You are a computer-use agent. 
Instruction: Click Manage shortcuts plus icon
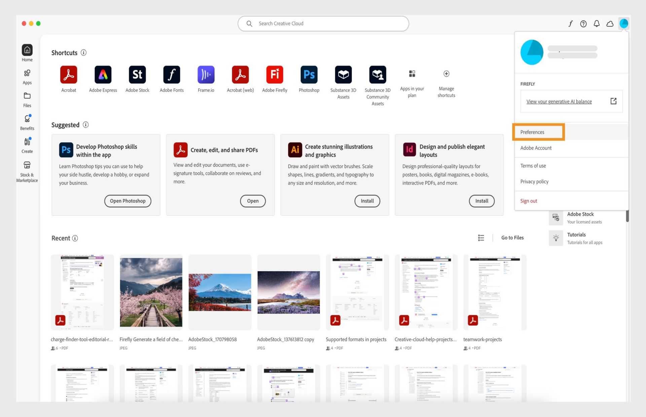446,74
